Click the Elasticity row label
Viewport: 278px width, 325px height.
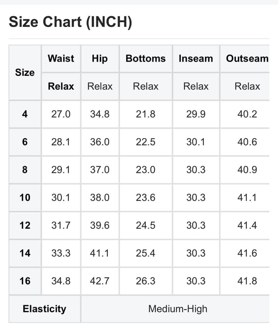[x=44, y=309]
